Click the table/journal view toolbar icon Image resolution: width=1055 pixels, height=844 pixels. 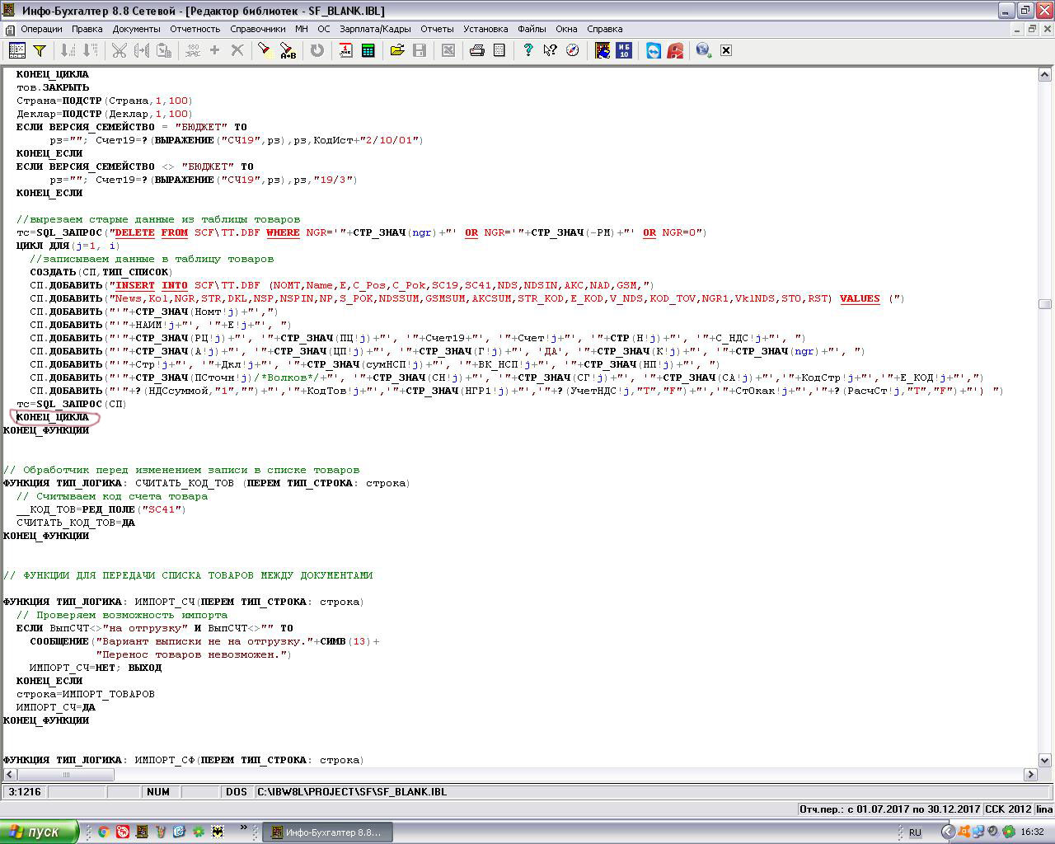click(16, 50)
